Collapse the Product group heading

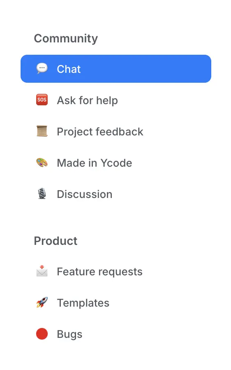[55, 241]
